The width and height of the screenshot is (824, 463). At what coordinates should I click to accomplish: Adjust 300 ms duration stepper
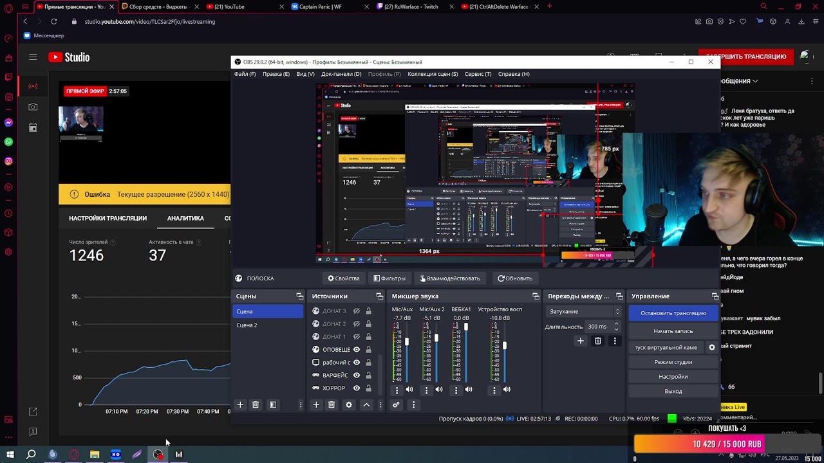click(x=616, y=327)
